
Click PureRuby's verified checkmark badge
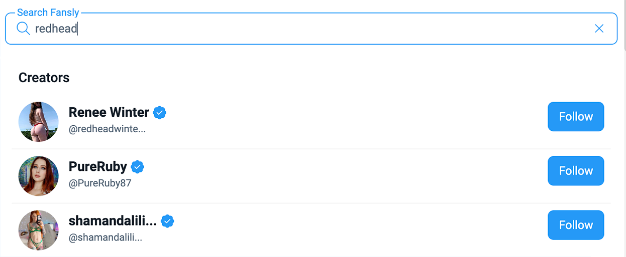[137, 167]
